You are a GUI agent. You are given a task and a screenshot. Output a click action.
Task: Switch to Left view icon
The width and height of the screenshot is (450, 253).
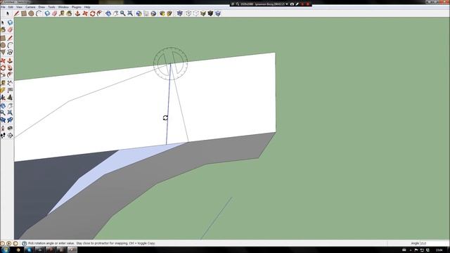[x=218, y=13]
